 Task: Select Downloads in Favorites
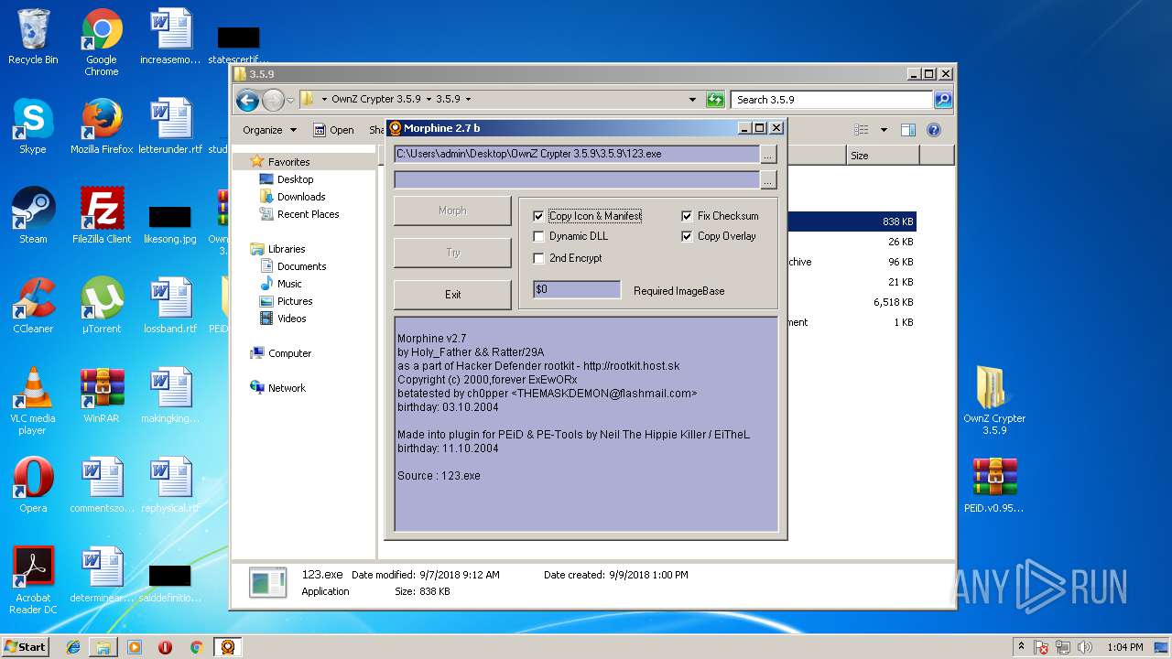301,197
